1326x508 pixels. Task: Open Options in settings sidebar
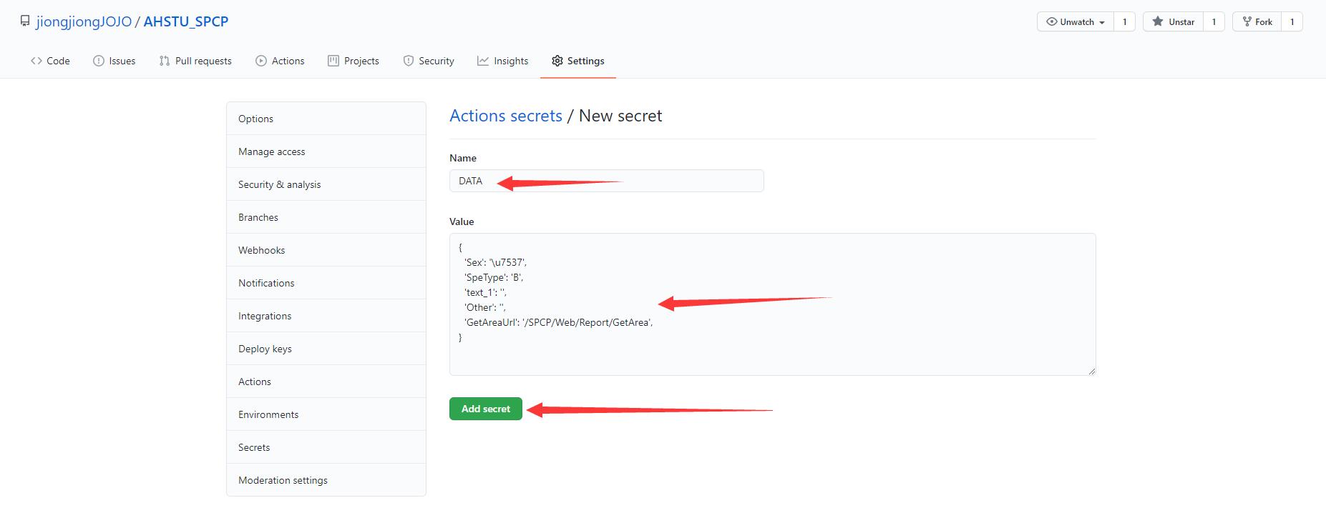pos(326,119)
